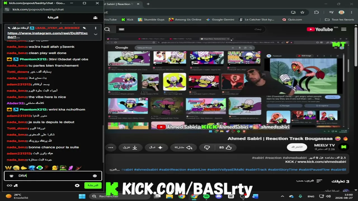Open Chrome profile avatar
Screen dimensions: 358x201
tap(341, 12)
